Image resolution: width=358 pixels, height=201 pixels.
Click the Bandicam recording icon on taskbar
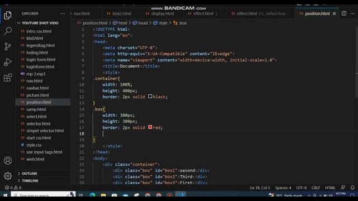point(169,195)
